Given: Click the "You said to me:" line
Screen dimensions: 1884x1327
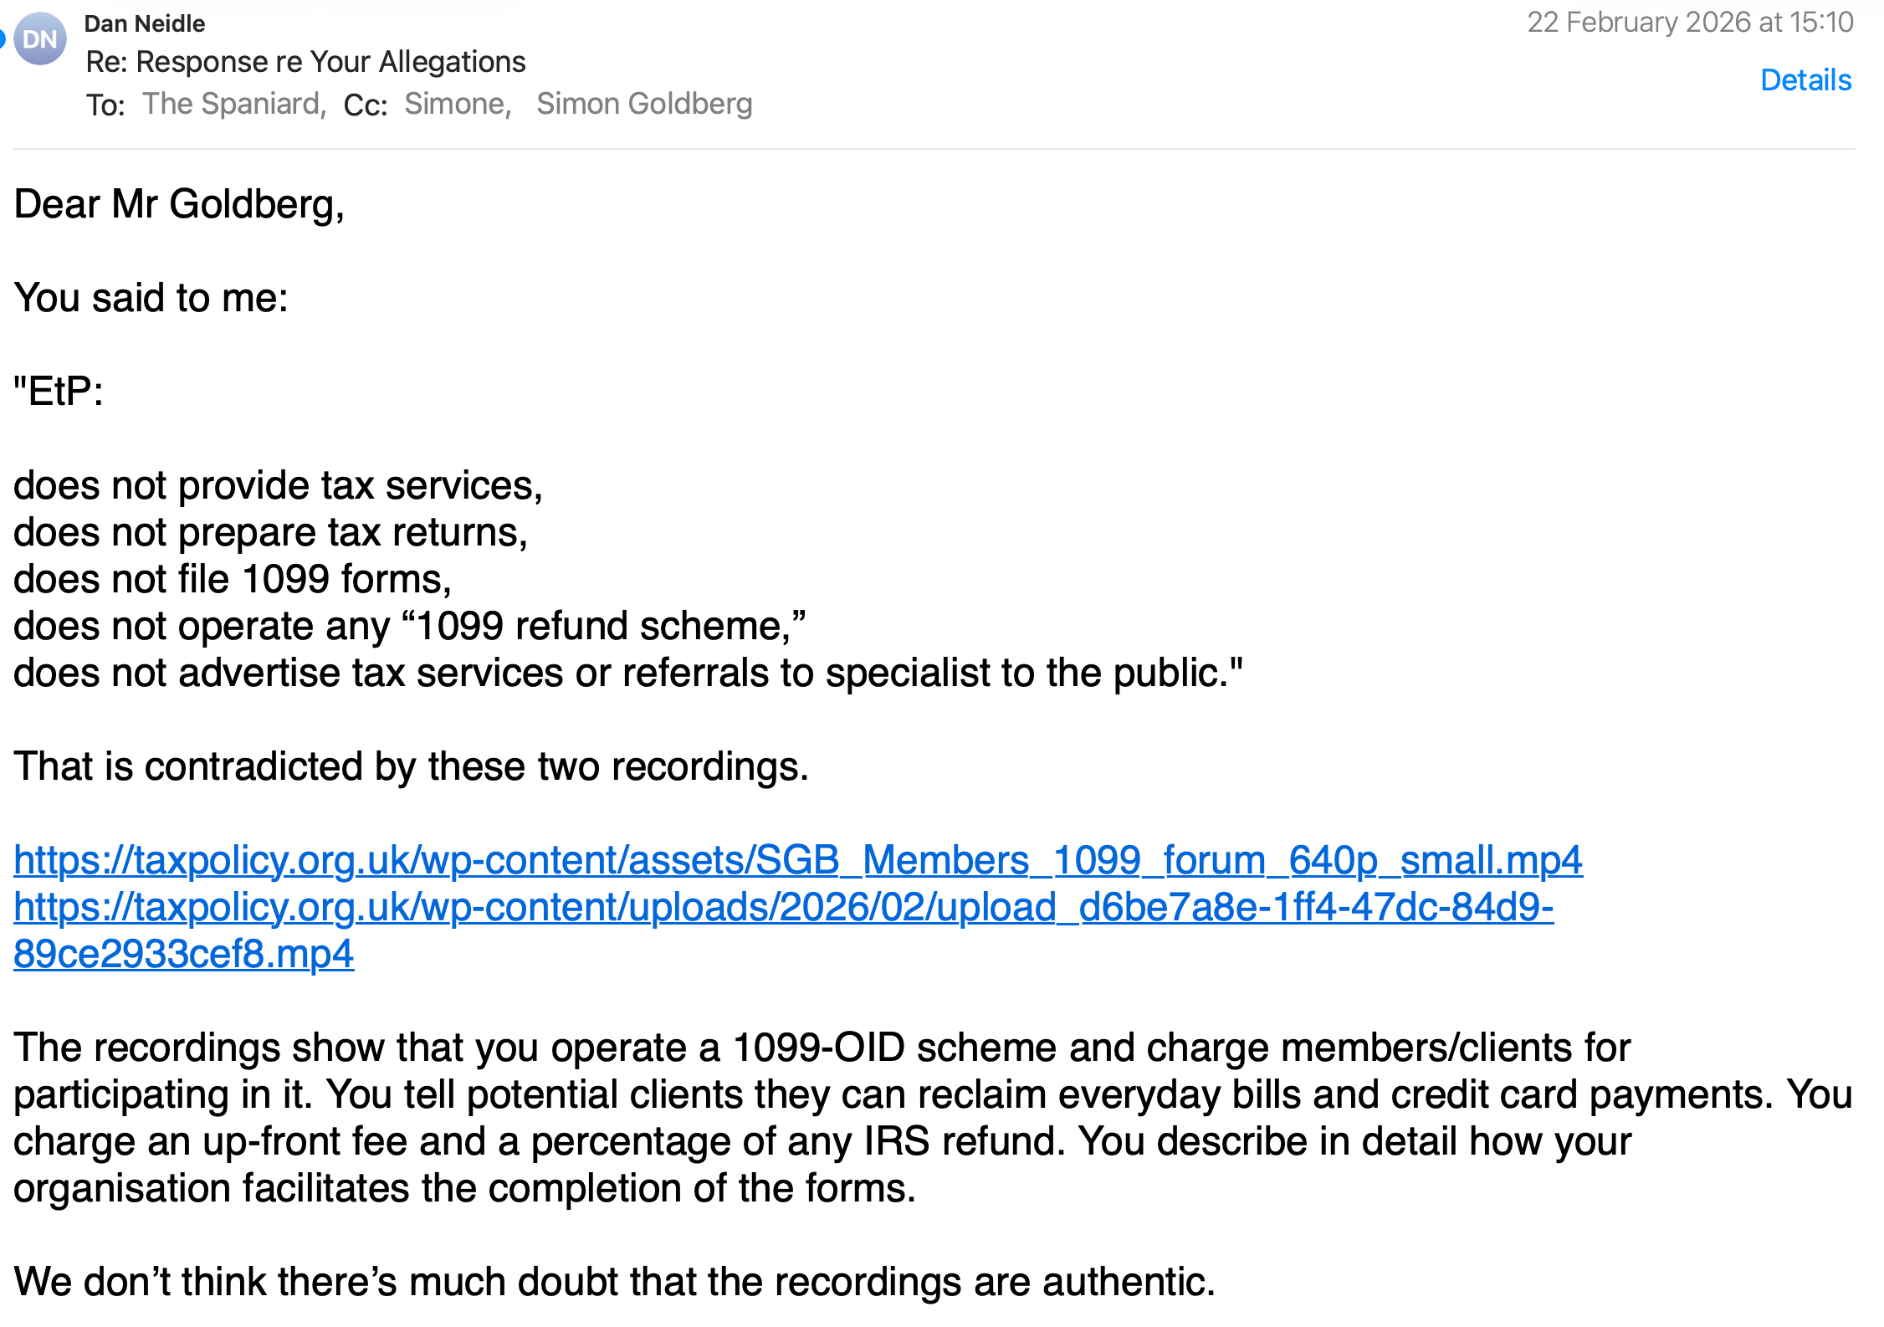Looking at the screenshot, I should coord(151,298).
